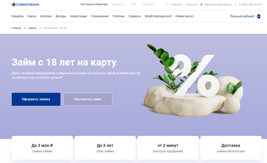Click the Sovcombank logo

[26, 5]
